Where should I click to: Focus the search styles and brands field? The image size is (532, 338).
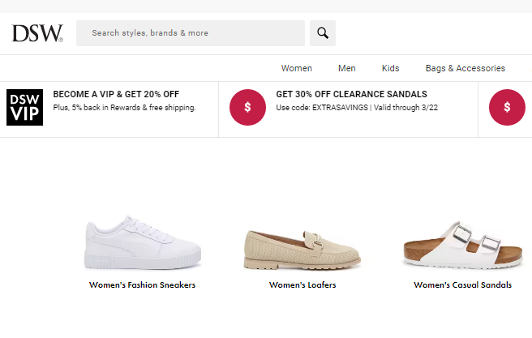coord(191,33)
